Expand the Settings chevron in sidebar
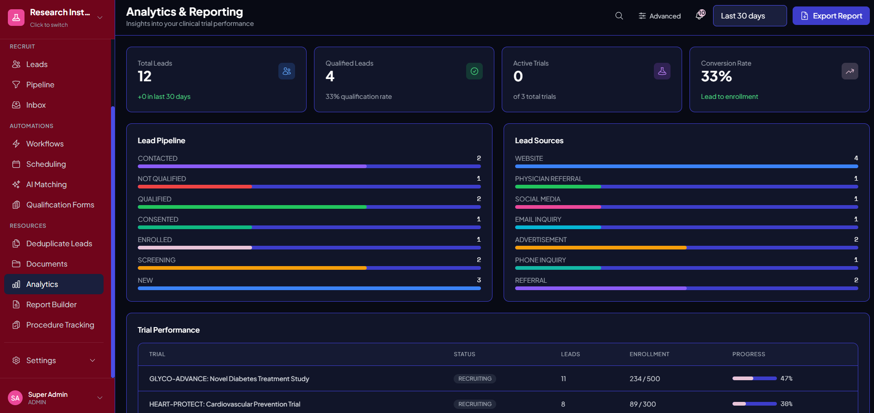 [92, 360]
